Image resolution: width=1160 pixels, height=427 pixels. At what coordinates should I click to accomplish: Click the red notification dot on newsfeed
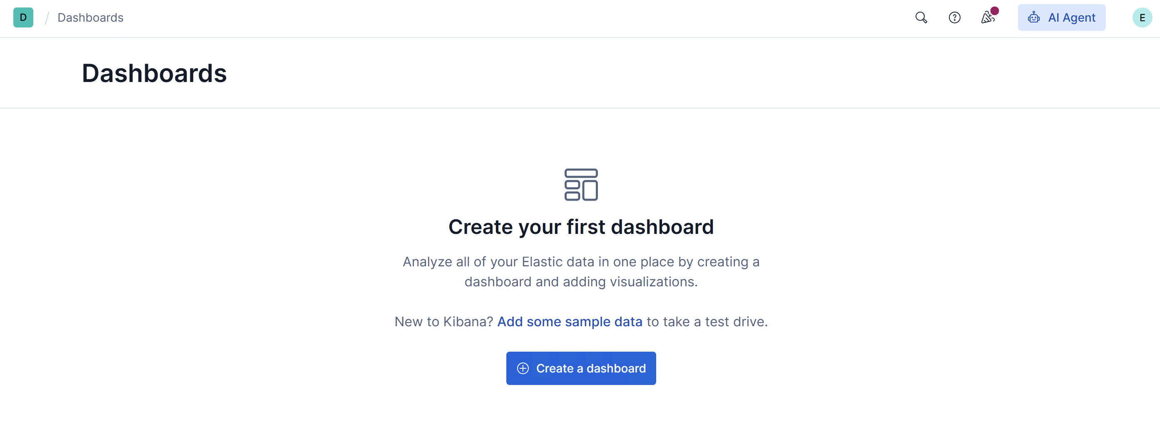tap(995, 11)
